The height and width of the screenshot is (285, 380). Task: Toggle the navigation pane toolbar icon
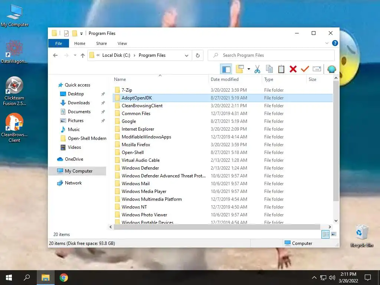(226, 69)
